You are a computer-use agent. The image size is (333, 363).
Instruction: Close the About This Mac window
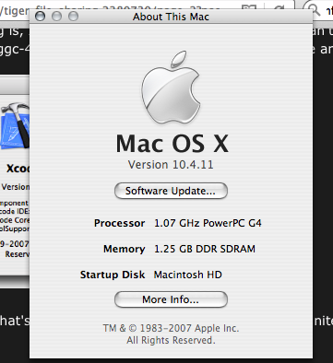pos(40,16)
